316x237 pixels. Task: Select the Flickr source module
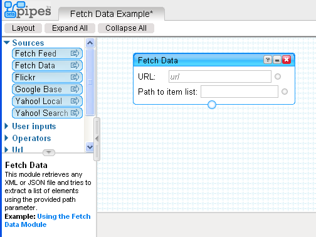tap(47, 77)
